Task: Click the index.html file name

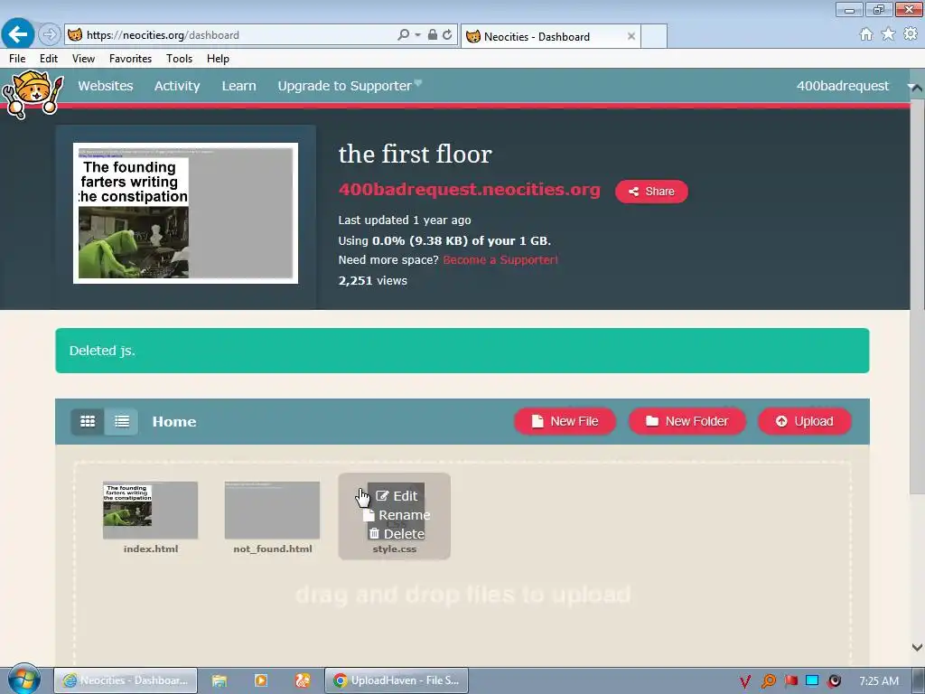Action: [151, 549]
